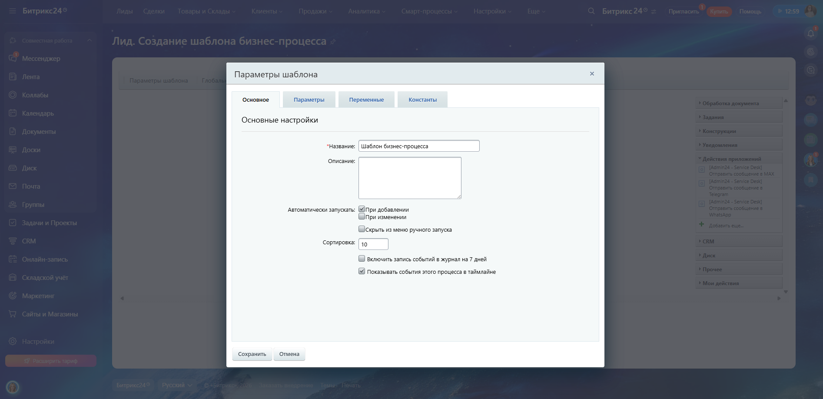
Task: Open the Messenger sidebar icon
Action: click(x=13, y=58)
